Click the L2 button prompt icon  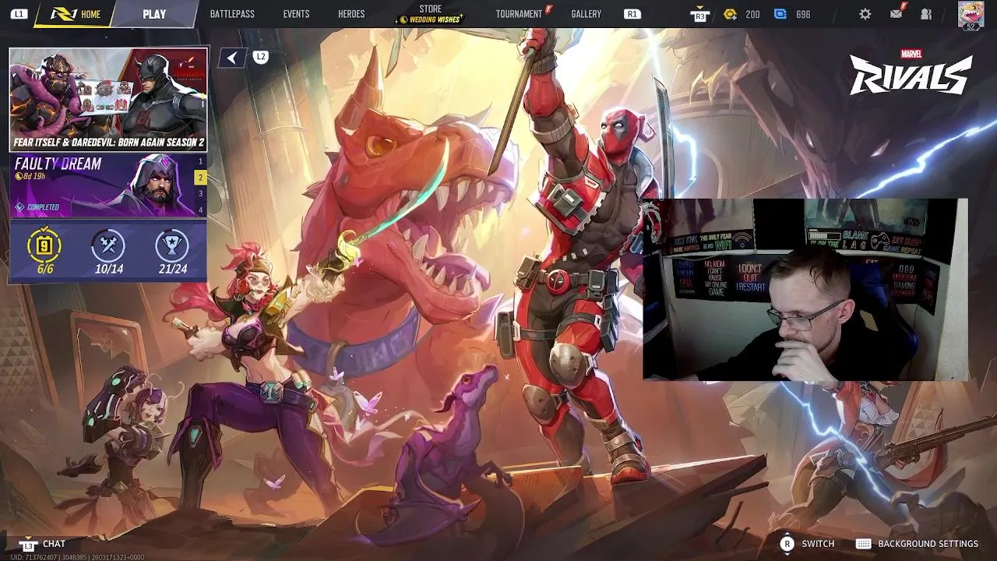tap(260, 57)
